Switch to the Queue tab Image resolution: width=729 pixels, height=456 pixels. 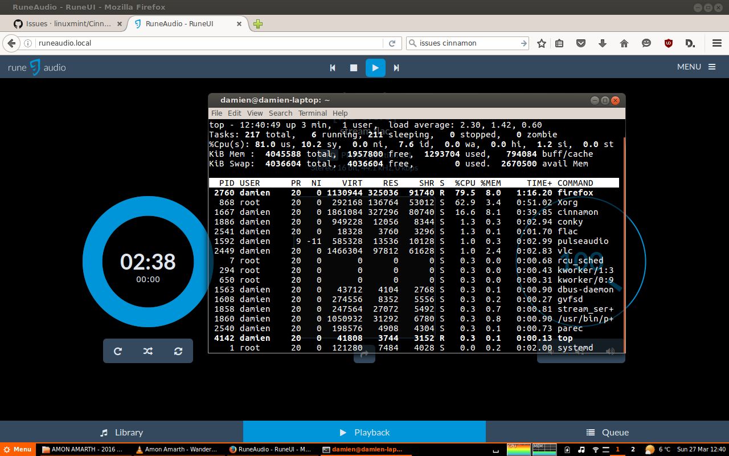pos(608,432)
